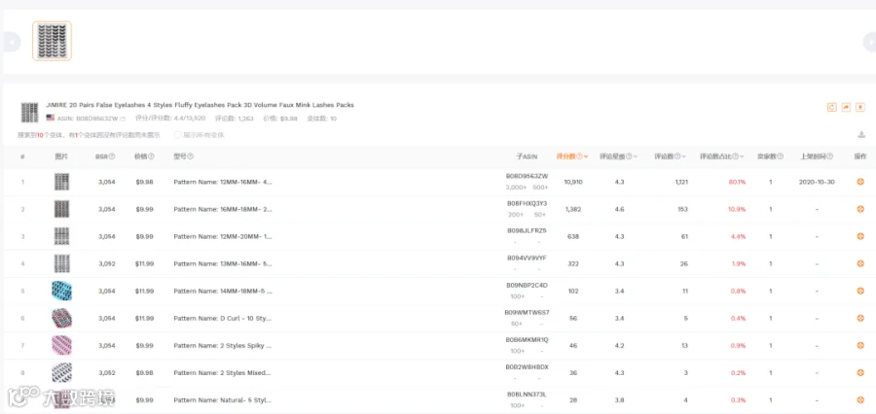Screen dimensions: 876x414
Task: Toggle the 评论星级 sort arrow
Action: [x=636, y=156]
